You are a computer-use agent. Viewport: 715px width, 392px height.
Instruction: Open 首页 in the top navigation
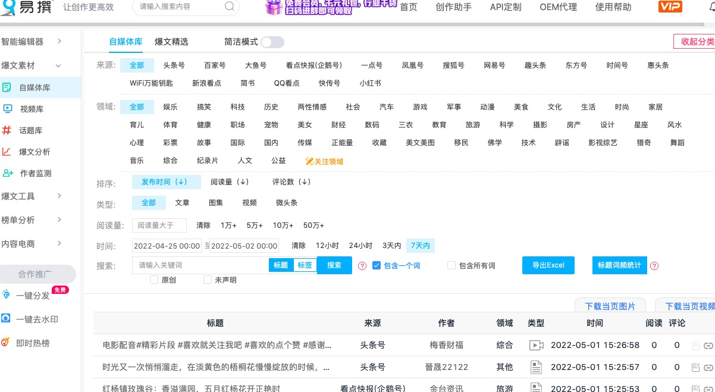click(409, 7)
